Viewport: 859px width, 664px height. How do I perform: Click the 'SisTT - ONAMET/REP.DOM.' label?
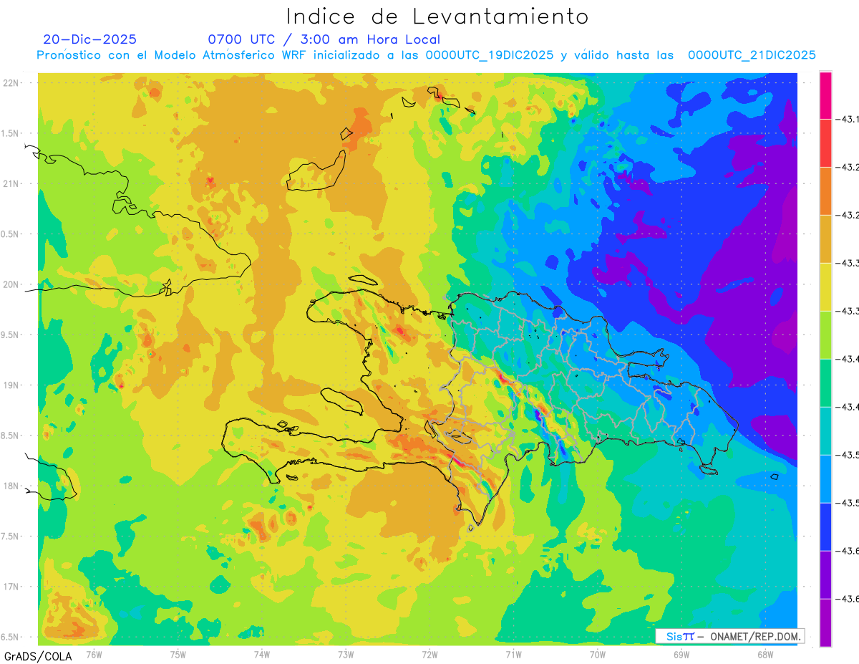731,636
